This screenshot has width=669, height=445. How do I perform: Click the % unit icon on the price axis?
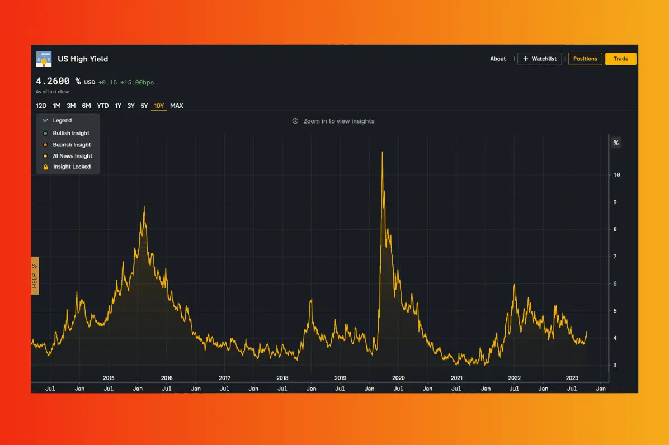[x=616, y=143]
